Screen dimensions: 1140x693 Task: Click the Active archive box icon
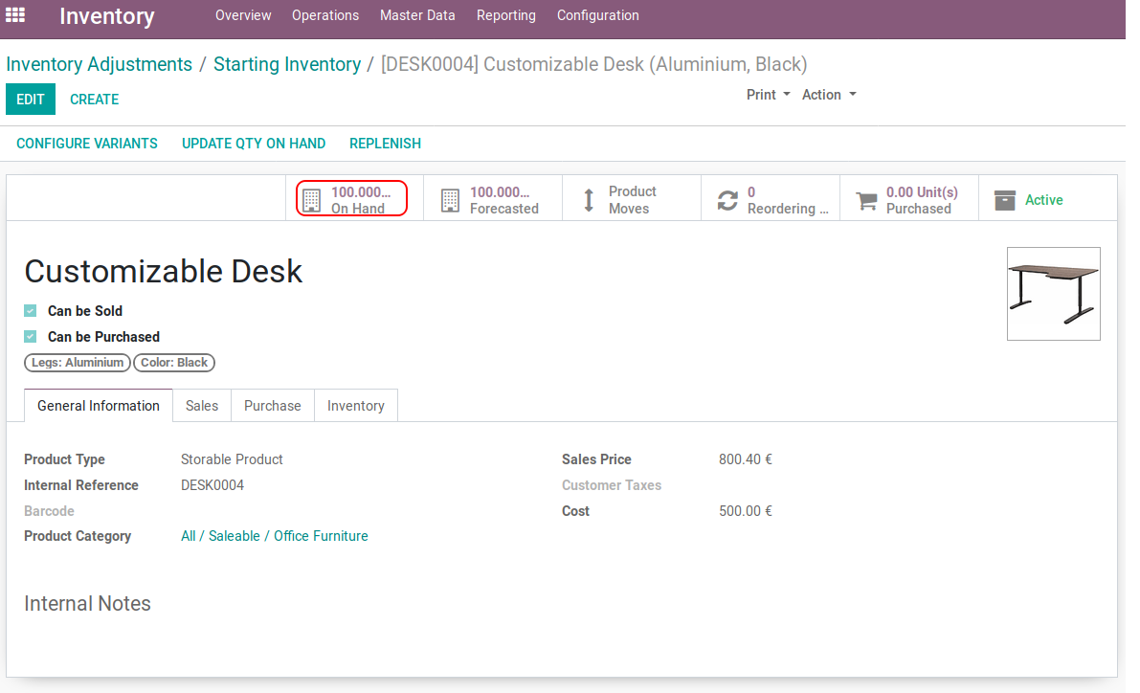click(1004, 200)
